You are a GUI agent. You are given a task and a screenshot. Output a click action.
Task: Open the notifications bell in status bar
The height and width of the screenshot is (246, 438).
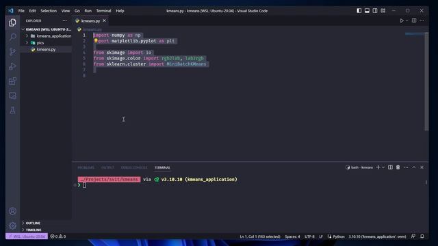[422, 236]
